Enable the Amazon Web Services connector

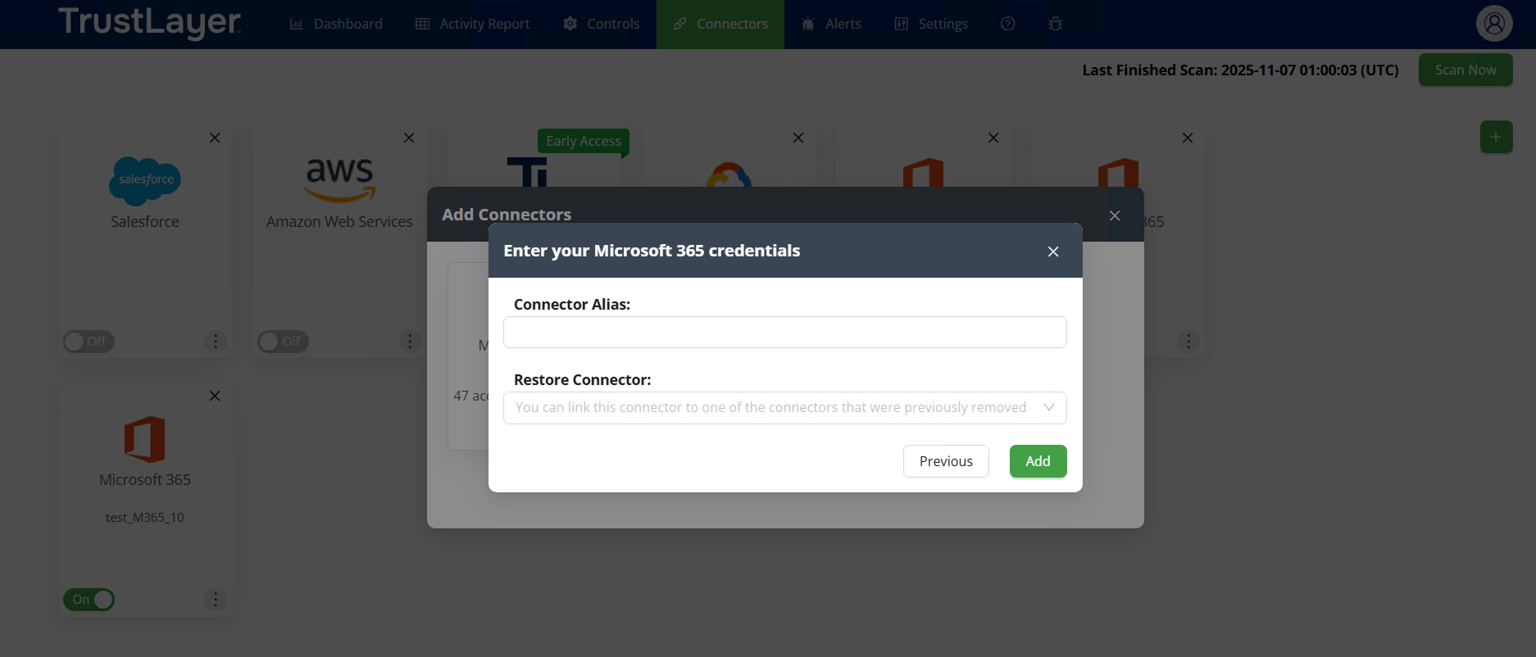point(283,342)
